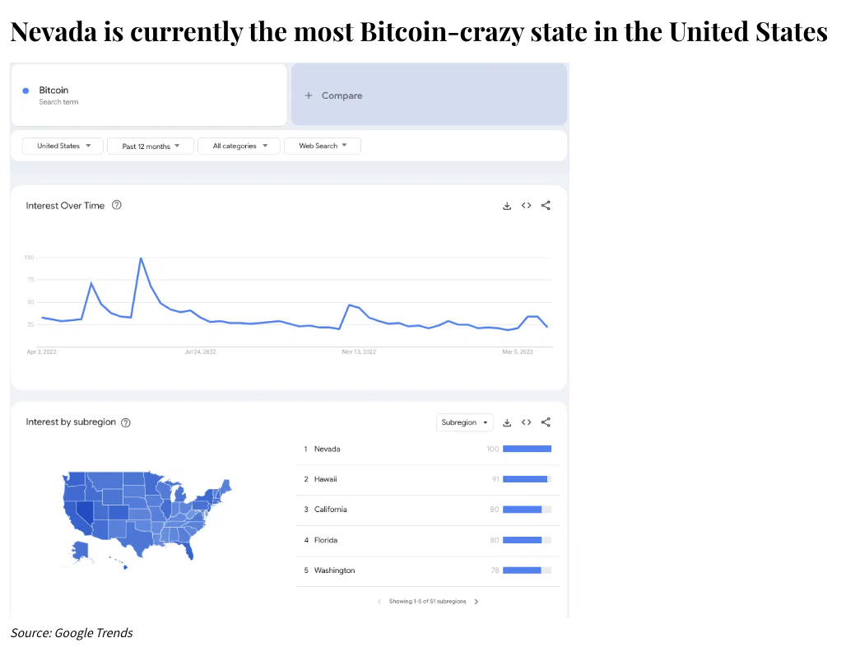Open help for Interest by subregion
This screenshot has height=652, width=846.
[x=126, y=422]
